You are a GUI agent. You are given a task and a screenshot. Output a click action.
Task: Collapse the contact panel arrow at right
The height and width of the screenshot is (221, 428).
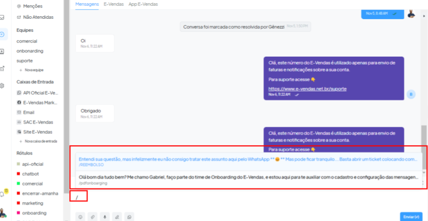(x=424, y=16)
